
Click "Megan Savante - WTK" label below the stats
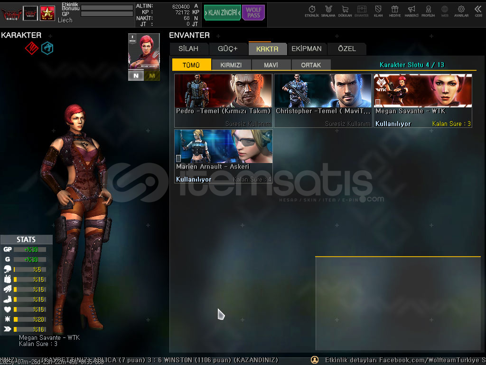click(49, 337)
